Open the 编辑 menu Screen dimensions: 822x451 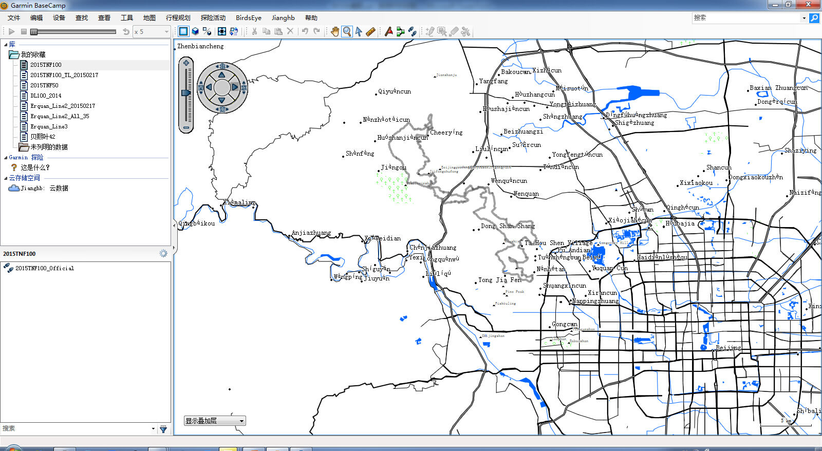(x=36, y=17)
